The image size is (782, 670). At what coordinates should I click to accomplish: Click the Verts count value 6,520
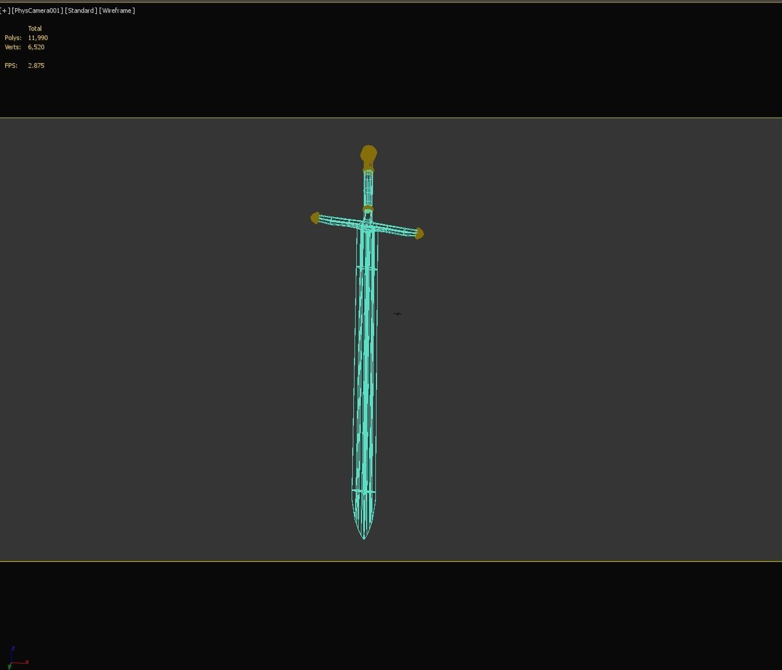click(x=36, y=47)
